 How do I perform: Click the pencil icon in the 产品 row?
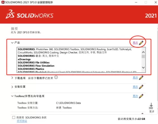pyautogui.click(x=141, y=43)
